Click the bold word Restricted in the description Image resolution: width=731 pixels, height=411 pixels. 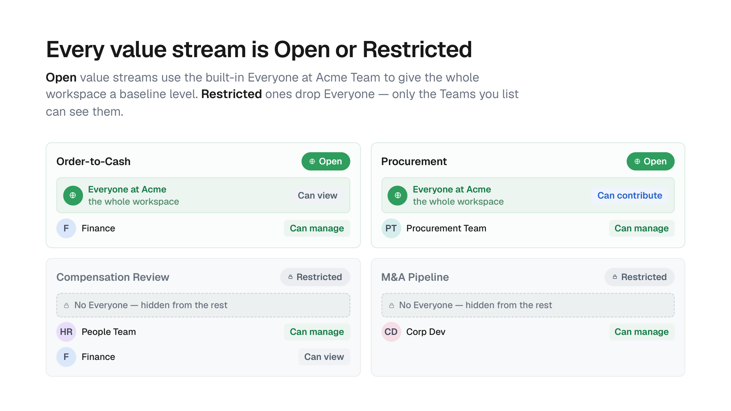231,94
